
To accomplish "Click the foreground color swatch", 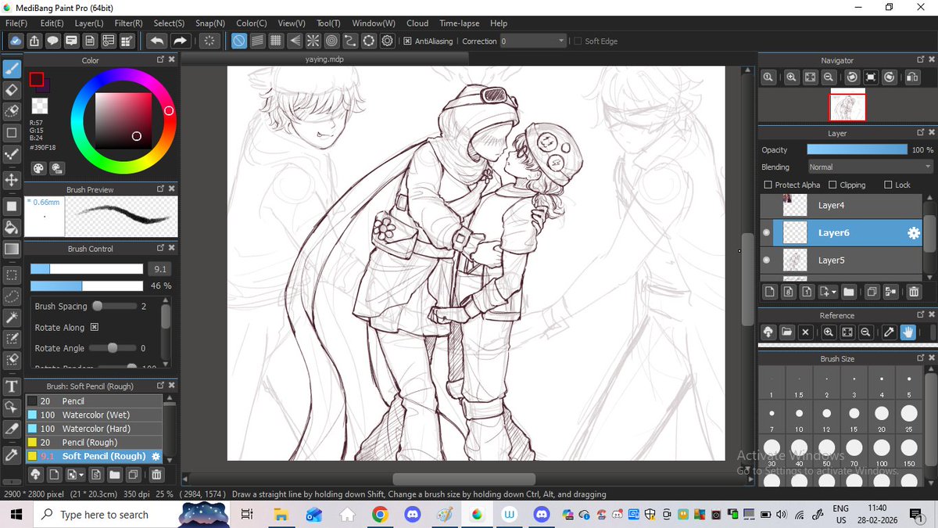I will (37, 80).
